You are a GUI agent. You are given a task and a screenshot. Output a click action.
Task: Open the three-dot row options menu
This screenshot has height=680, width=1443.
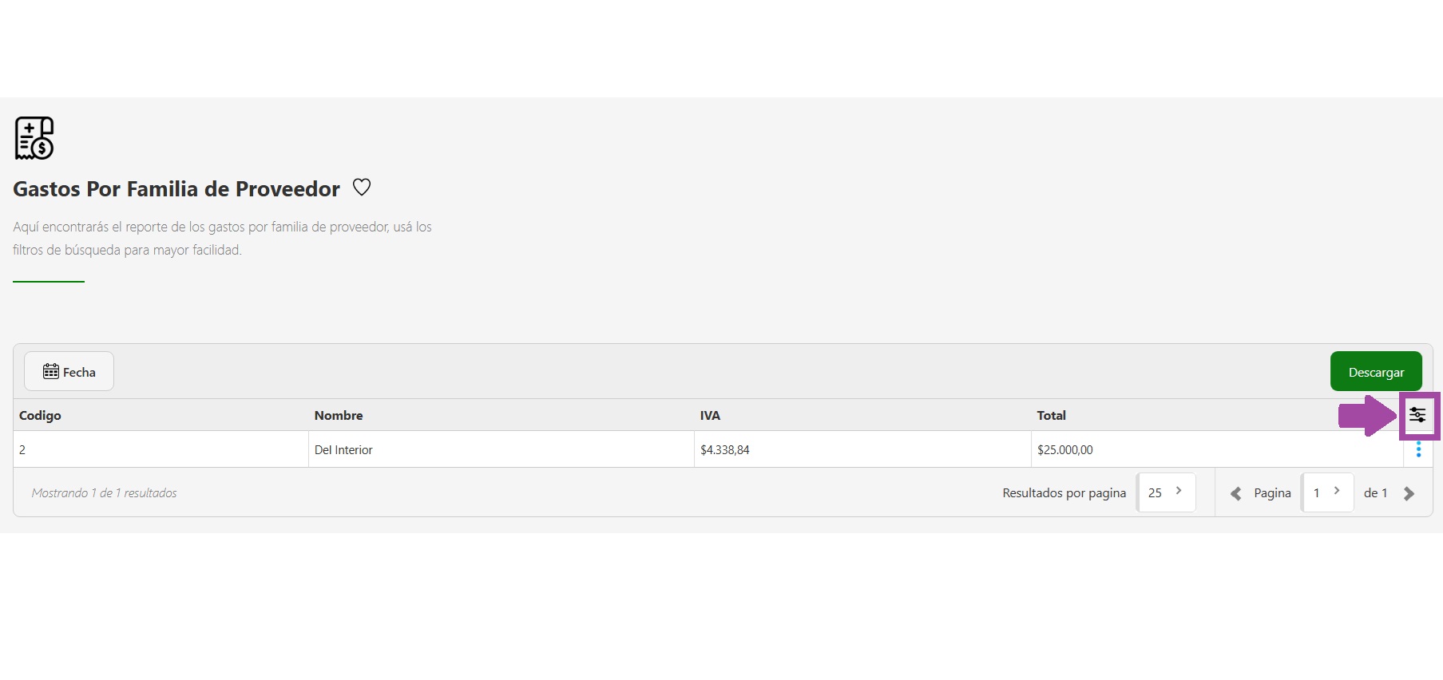coord(1418,450)
